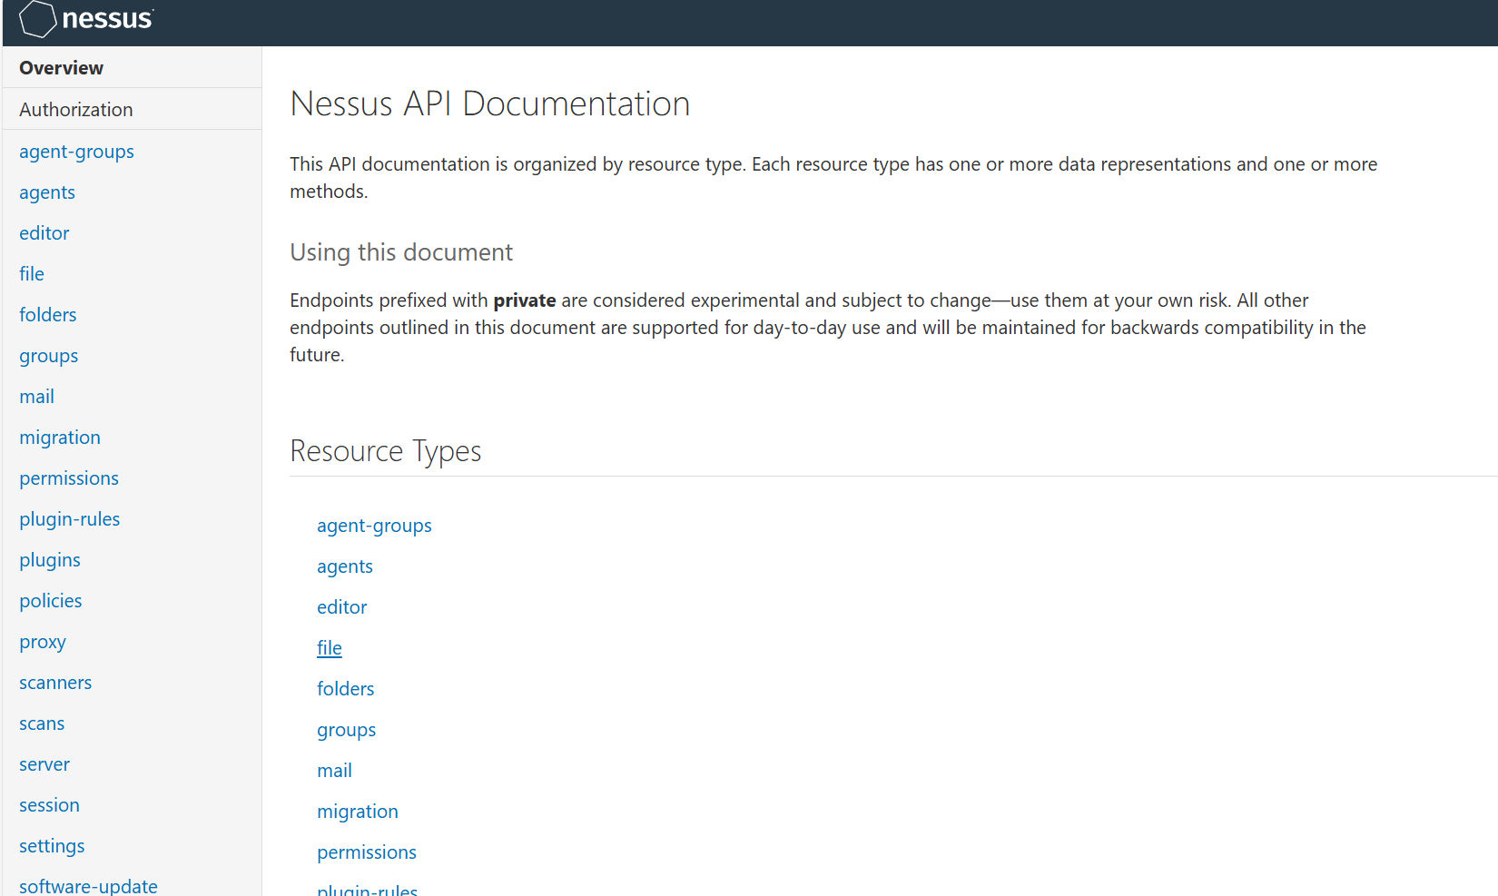Image resolution: width=1498 pixels, height=896 pixels.
Task: Open policies in the sidebar
Action: [x=51, y=601]
